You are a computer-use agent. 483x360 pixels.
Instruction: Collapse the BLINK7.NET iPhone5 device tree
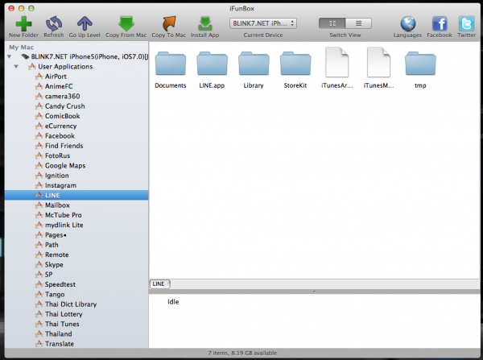10,56
